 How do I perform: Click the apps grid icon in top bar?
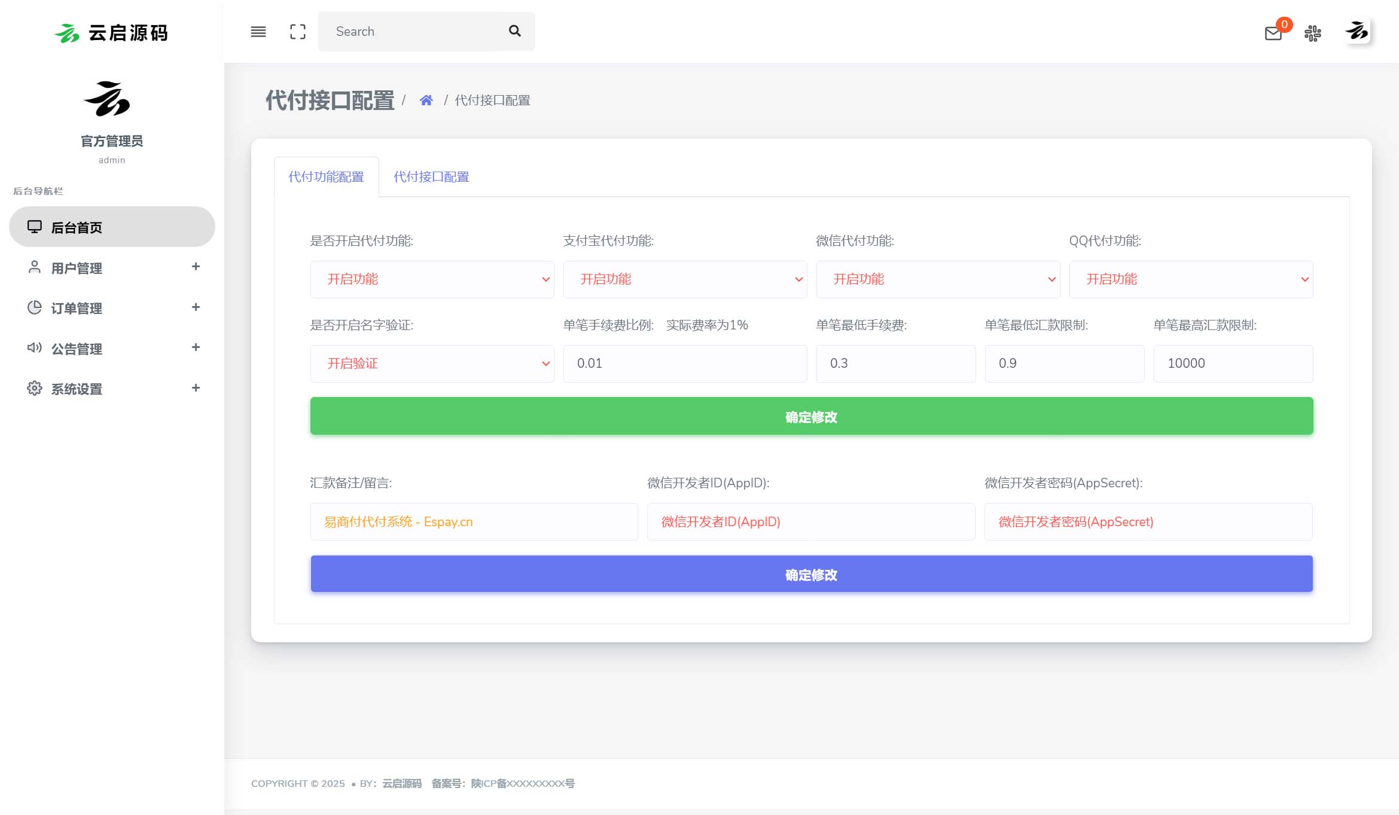point(1313,34)
